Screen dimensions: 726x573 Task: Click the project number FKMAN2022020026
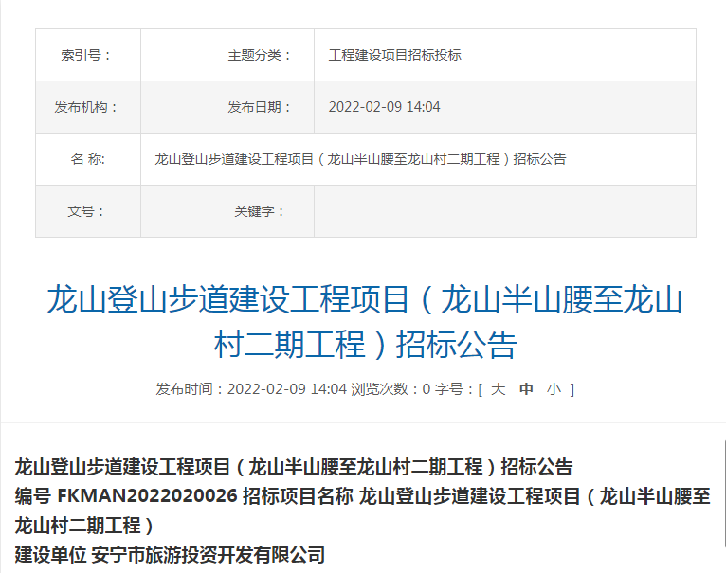pos(147,496)
